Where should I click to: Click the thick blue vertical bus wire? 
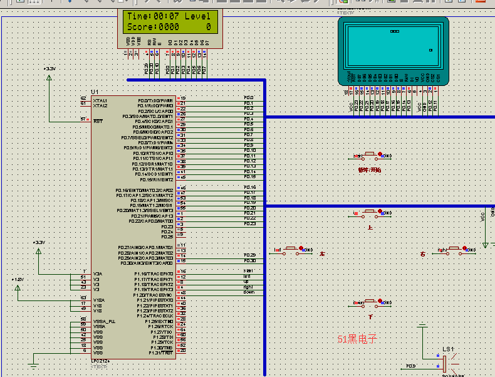pyautogui.click(x=265, y=228)
